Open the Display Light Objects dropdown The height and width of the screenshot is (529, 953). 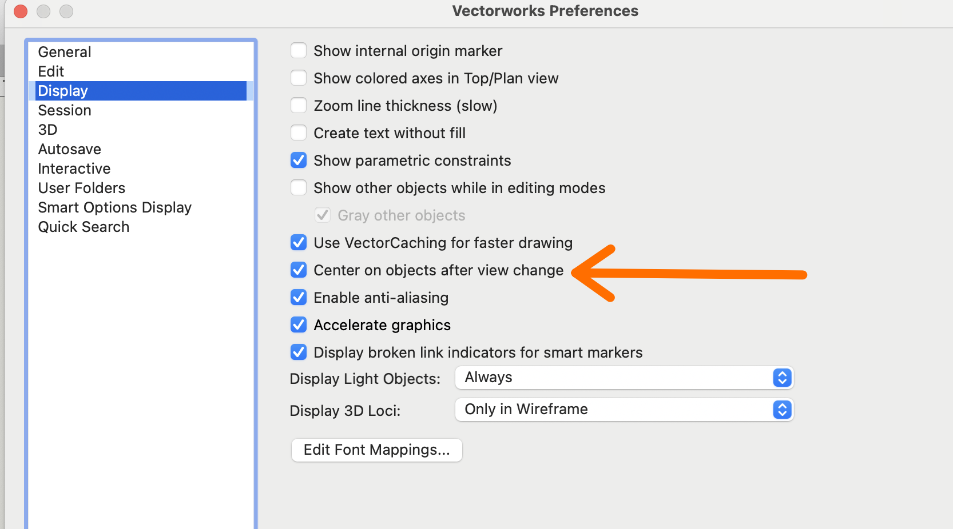pos(624,378)
